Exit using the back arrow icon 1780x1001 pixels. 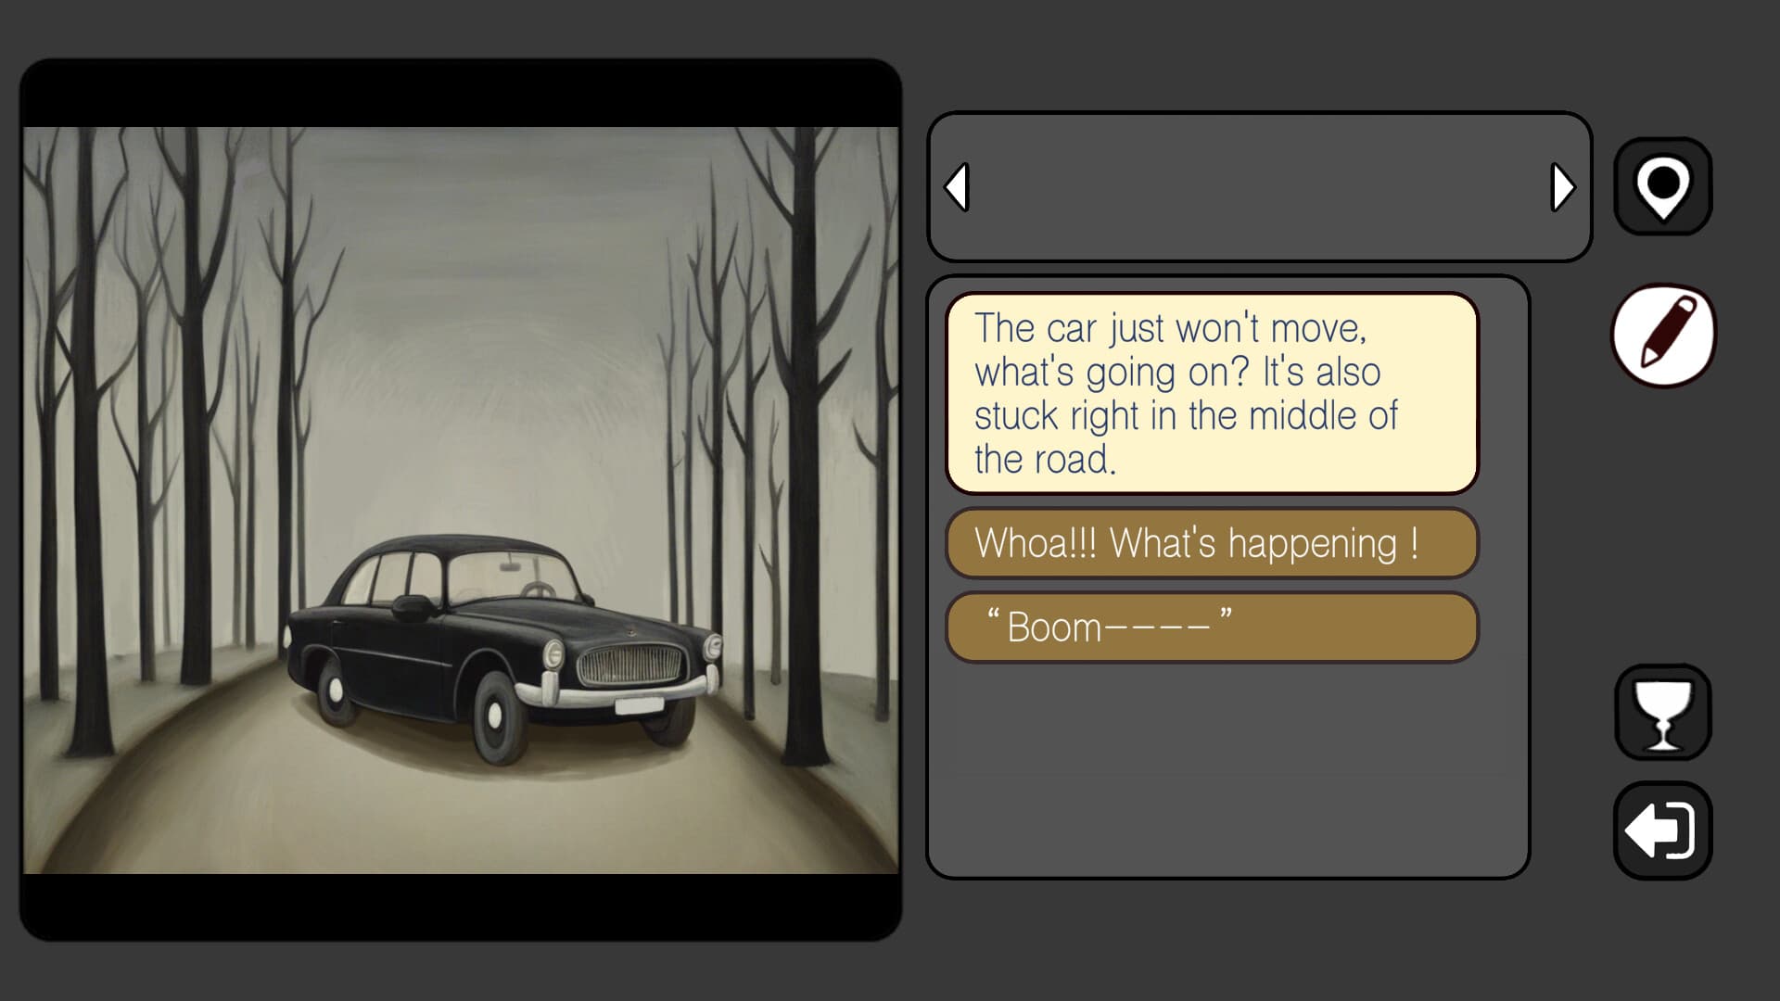tap(1662, 831)
